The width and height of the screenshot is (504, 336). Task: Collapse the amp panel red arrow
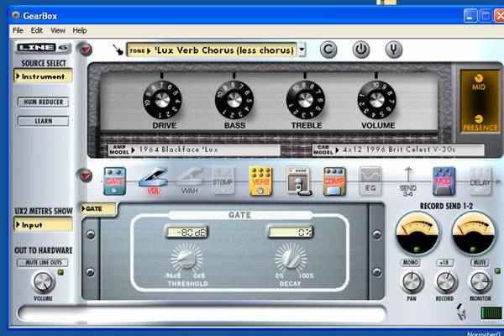click(86, 50)
